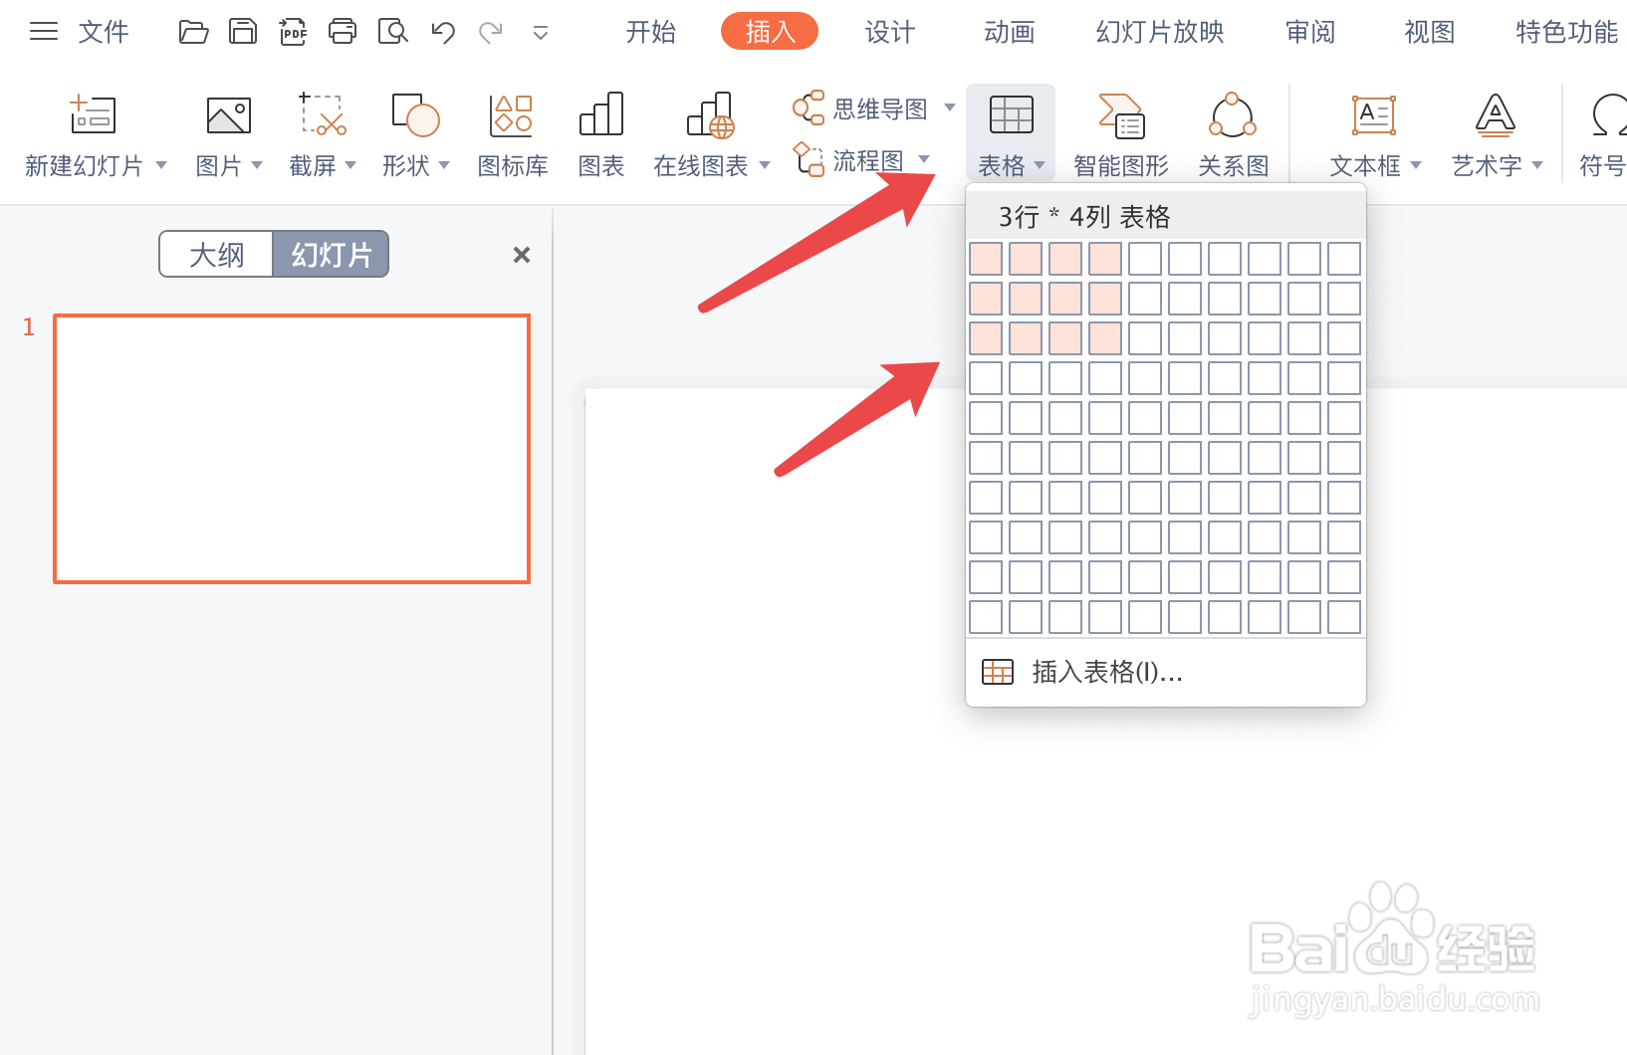Click the Text Box (文本框) icon
The width and height of the screenshot is (1627, 1055).
click(x=1374, y=115)
